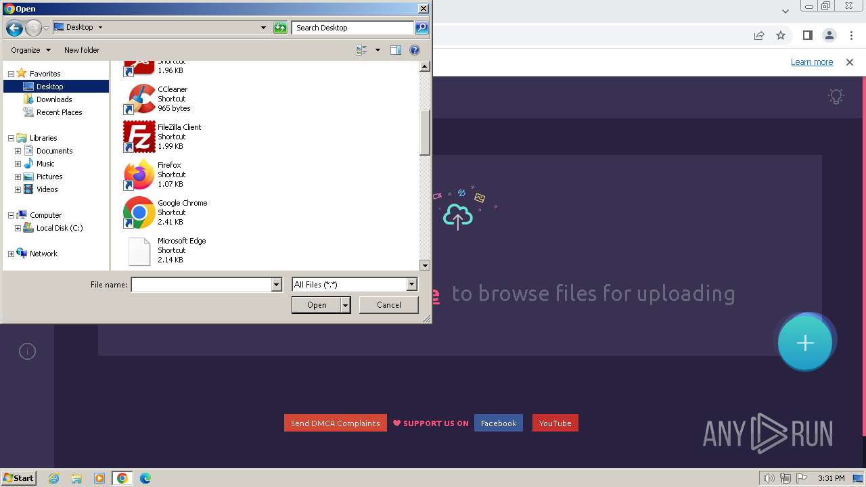The height and width of the screenshot is (487, 866).
Task: Open the dialog Help icon
Action: pos(415,50)
